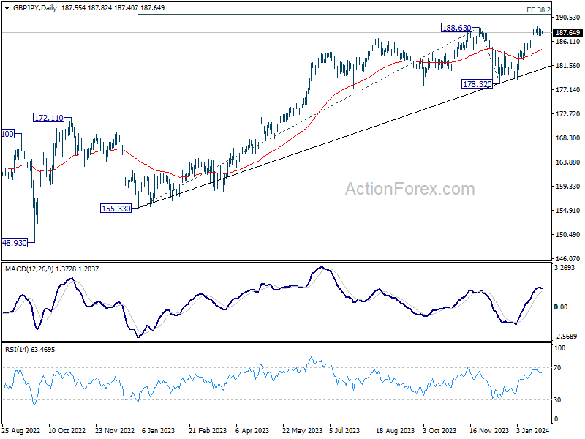Click the 100 label at left edge
Viewport: 585px width, 439px height.
tap(8, 134)
